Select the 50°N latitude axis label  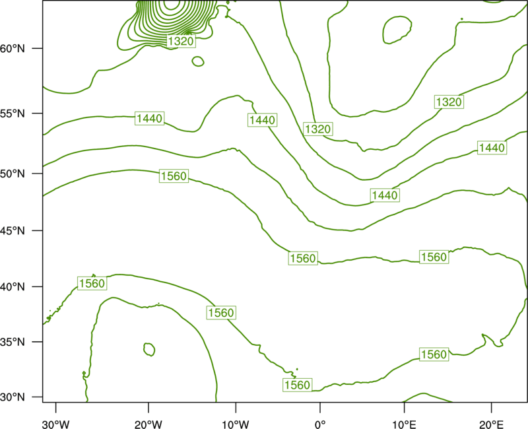pyautogui.click(x=13, y=174)
